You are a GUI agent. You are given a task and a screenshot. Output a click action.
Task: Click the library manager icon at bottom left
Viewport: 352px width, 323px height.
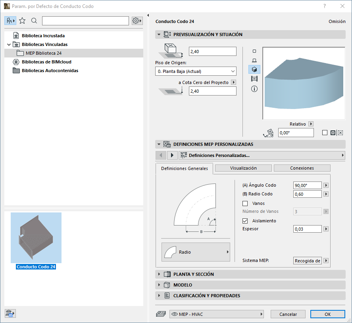pyautogui.click(x=10, y=313)
